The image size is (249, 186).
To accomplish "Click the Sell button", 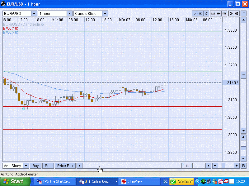I will (48, 166).
